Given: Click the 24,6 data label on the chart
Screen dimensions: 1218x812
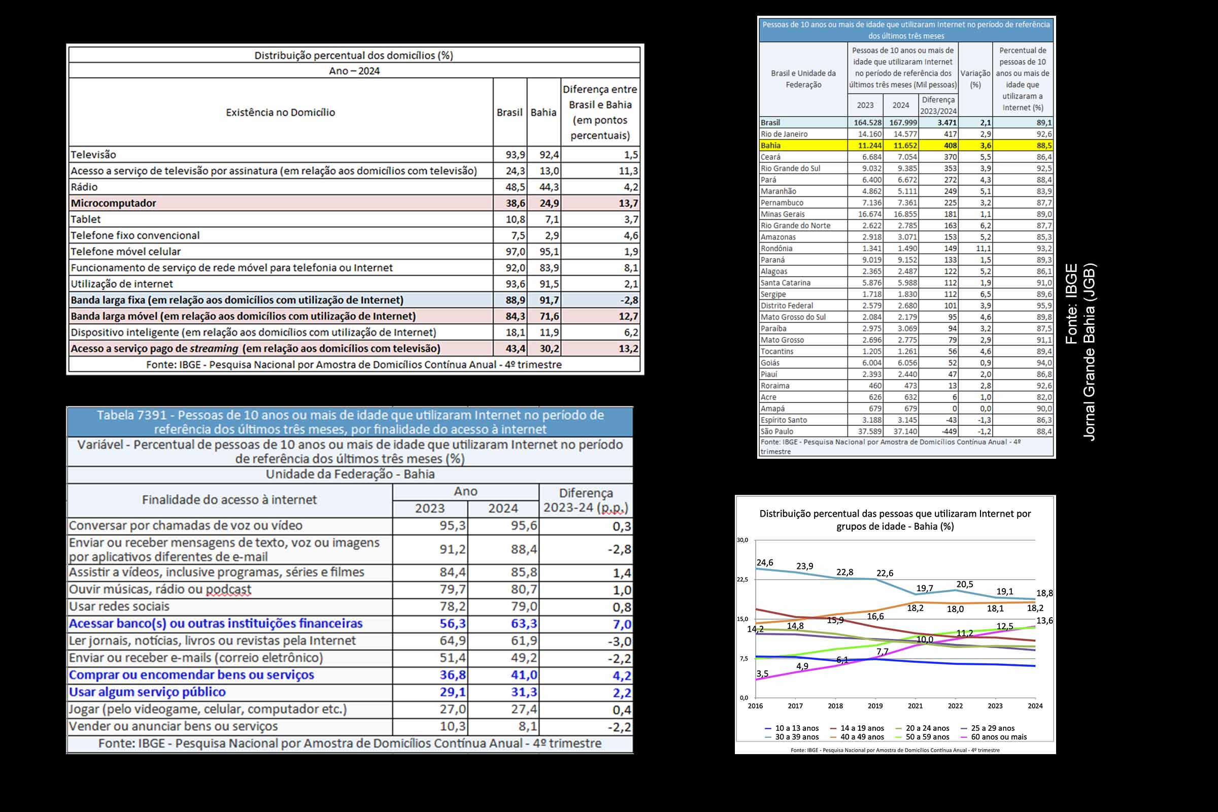Looking at the screenshot, I should 765,562.
